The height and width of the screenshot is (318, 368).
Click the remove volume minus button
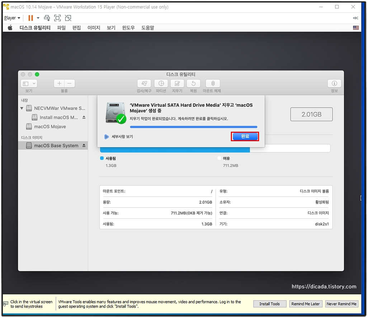[70, 84]
